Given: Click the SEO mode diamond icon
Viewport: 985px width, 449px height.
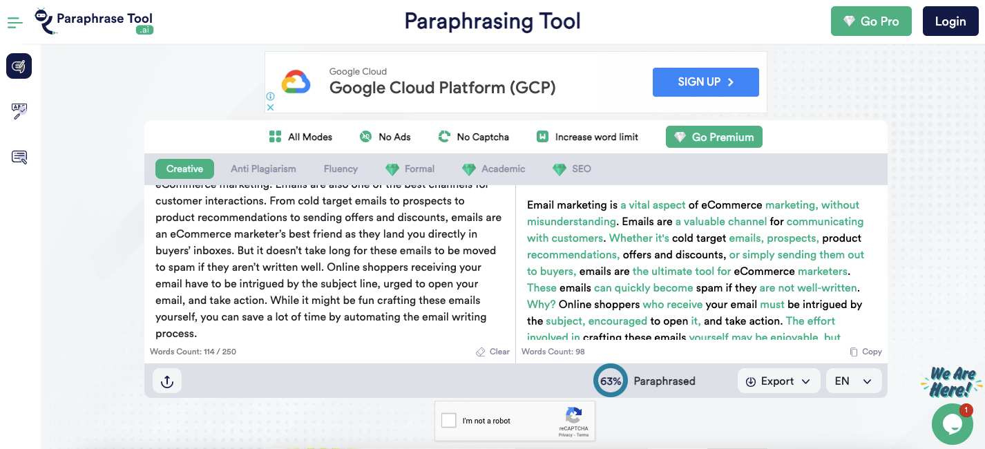Looking at the screenshot, I should pos(560,169).
